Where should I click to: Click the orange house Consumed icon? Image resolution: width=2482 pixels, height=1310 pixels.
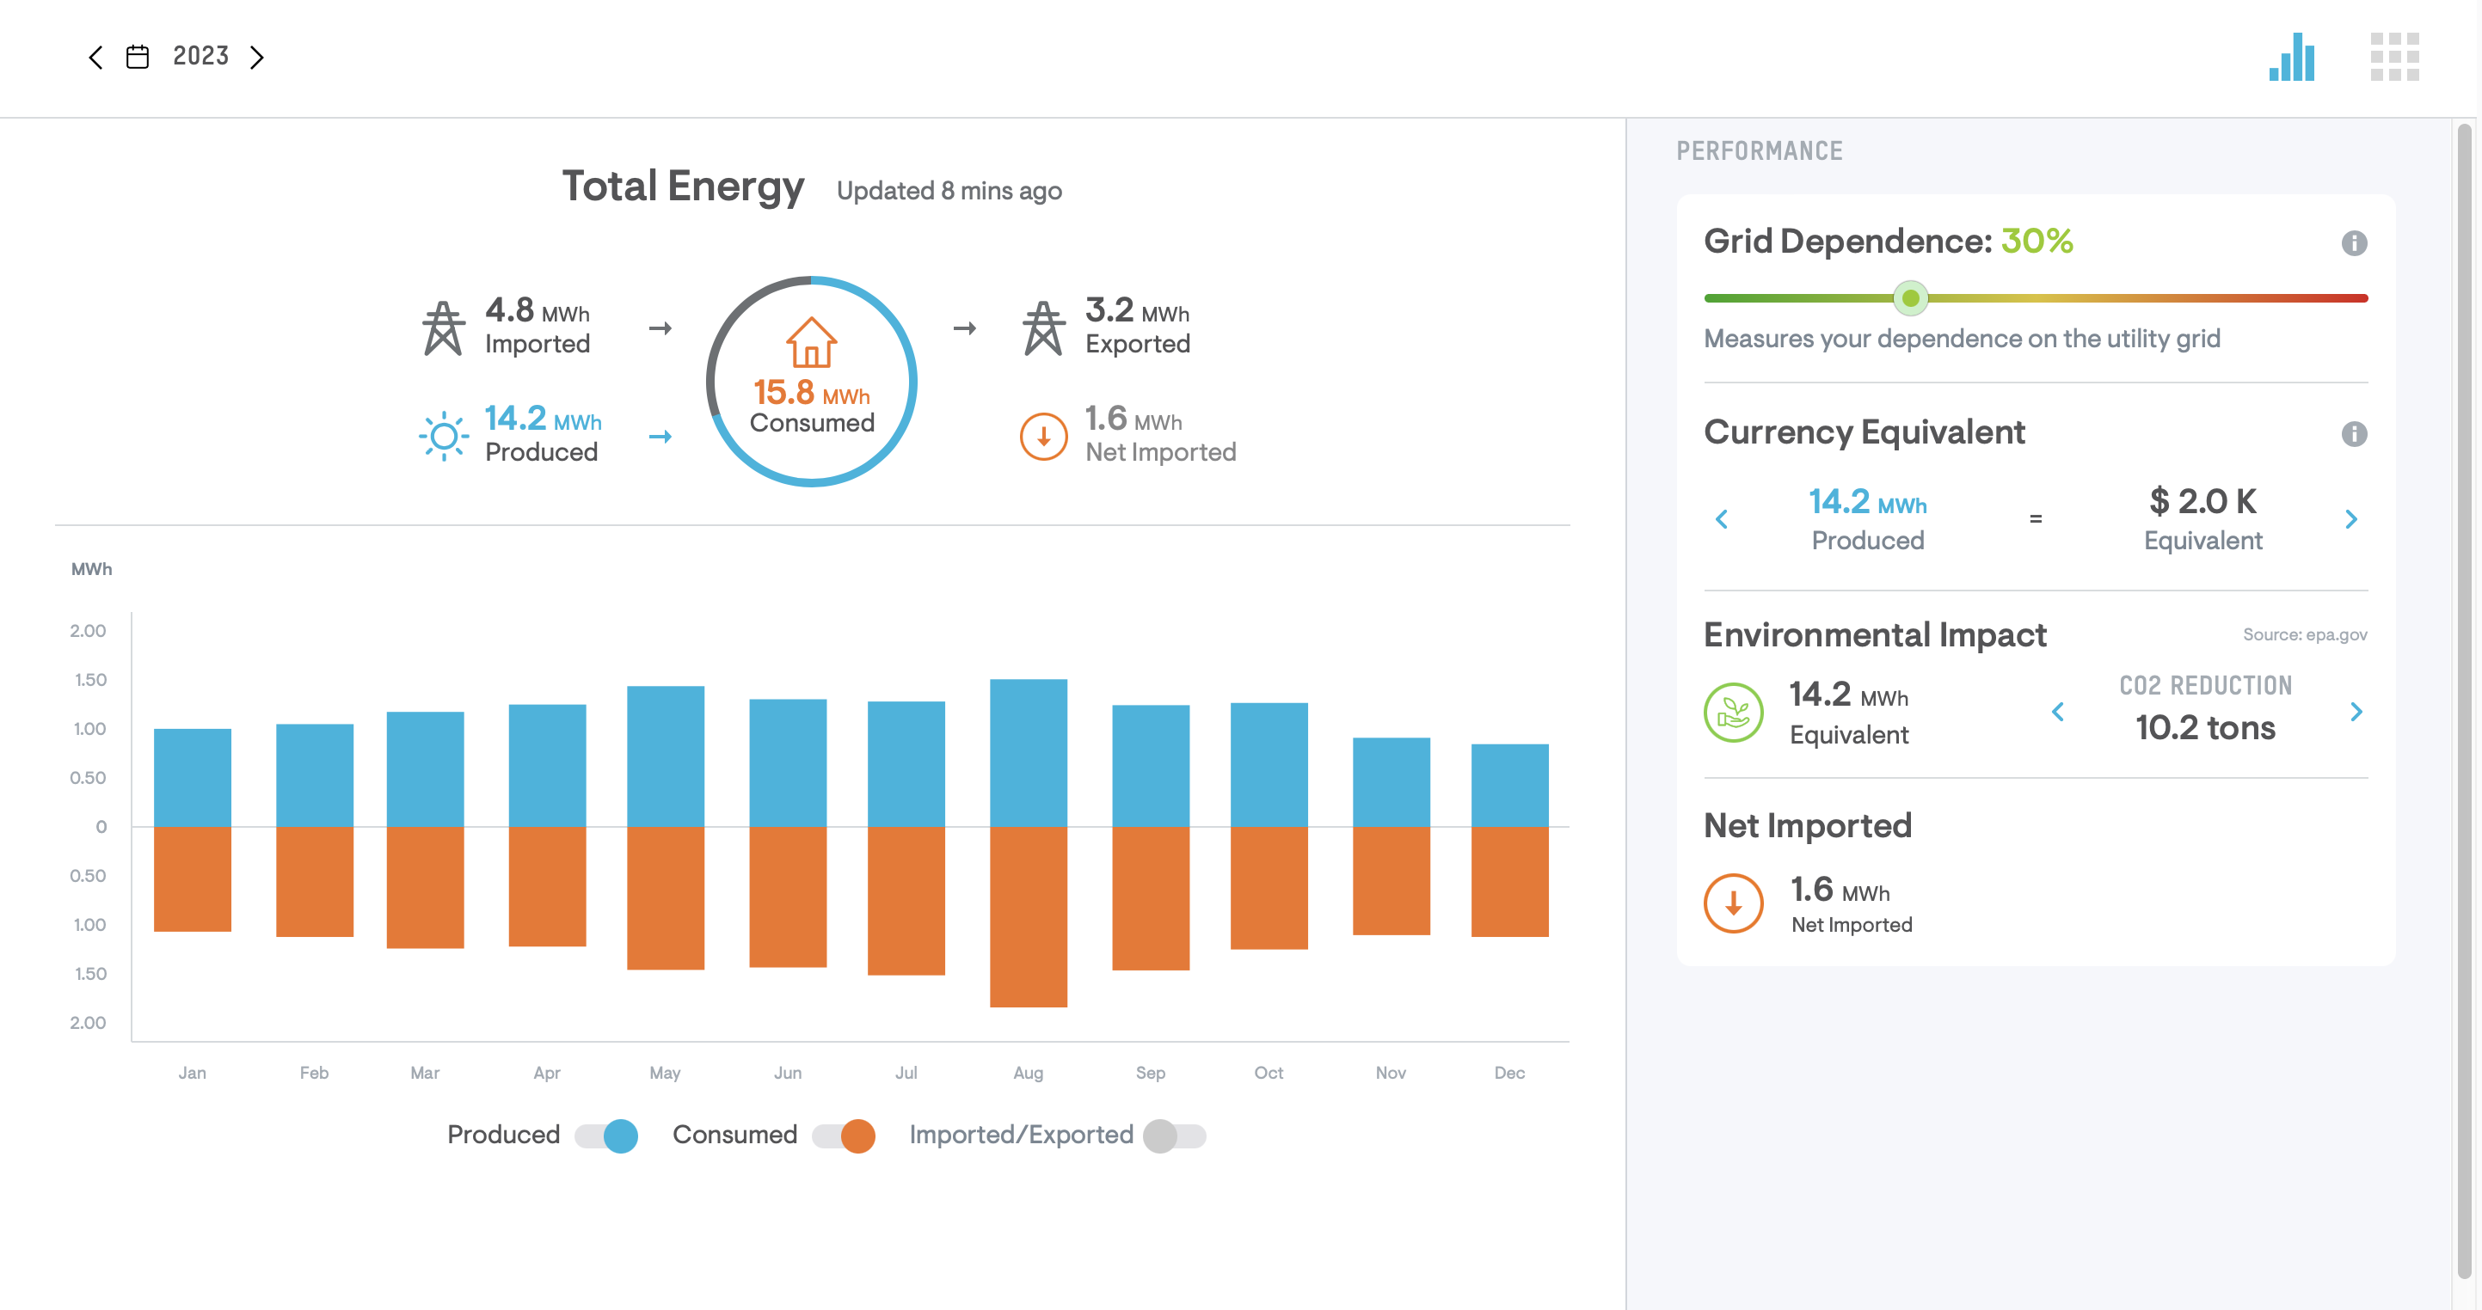click(810, 342)
